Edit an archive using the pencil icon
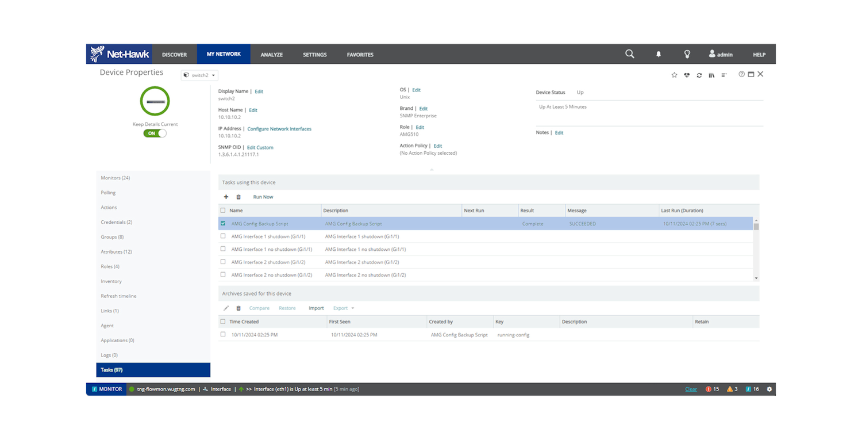The width and height of the screenshot is (862, 440). coord(226,308)
